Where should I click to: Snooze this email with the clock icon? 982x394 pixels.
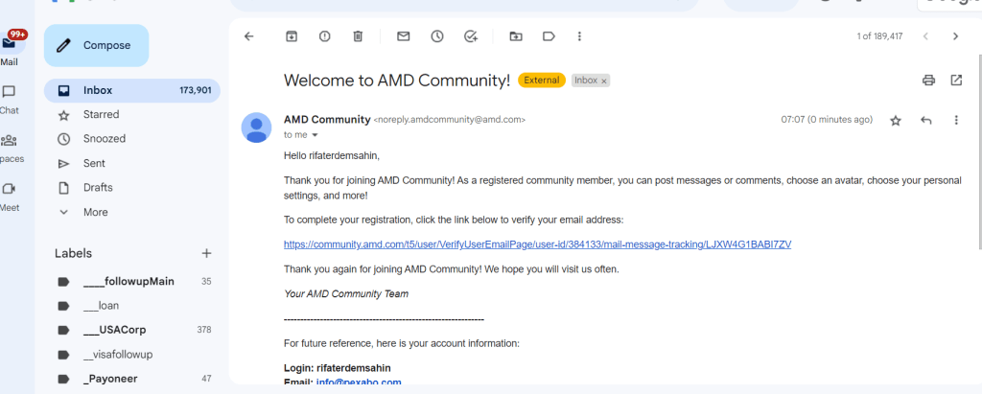click(437, 36)
